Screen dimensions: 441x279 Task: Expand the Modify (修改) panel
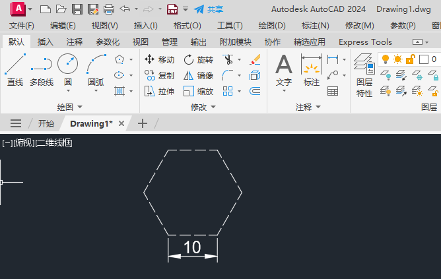203,107
